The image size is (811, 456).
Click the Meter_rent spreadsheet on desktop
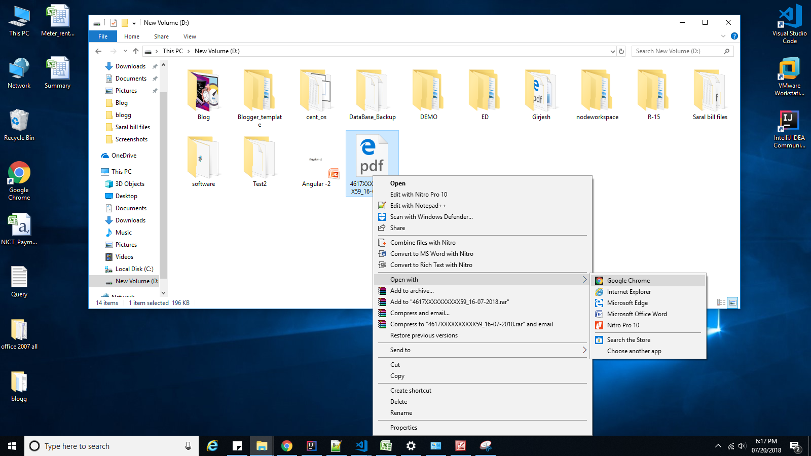coord(58,20)
